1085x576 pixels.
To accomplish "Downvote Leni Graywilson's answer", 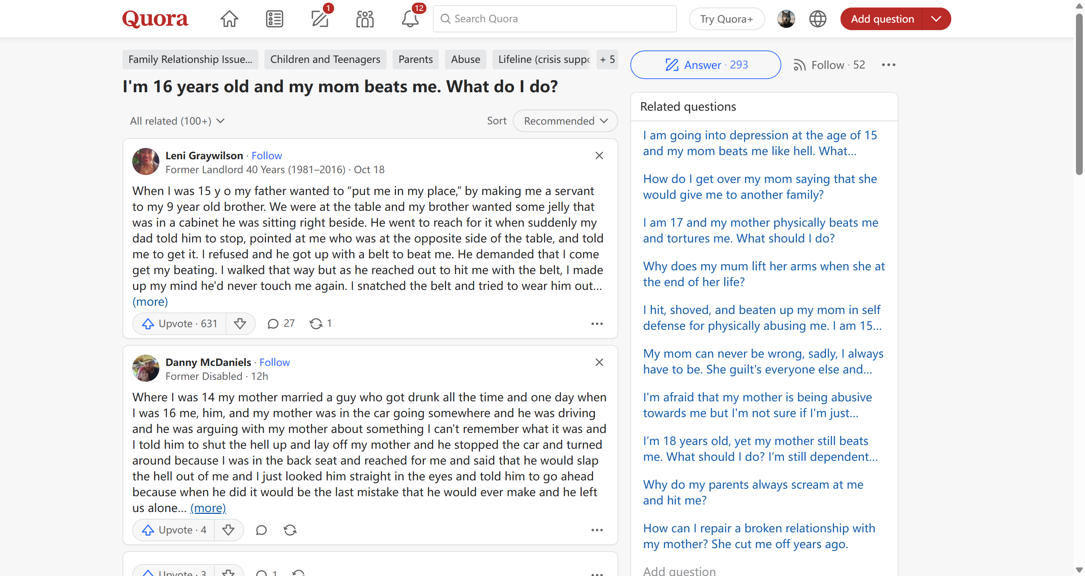I will [x=240, y=323].
